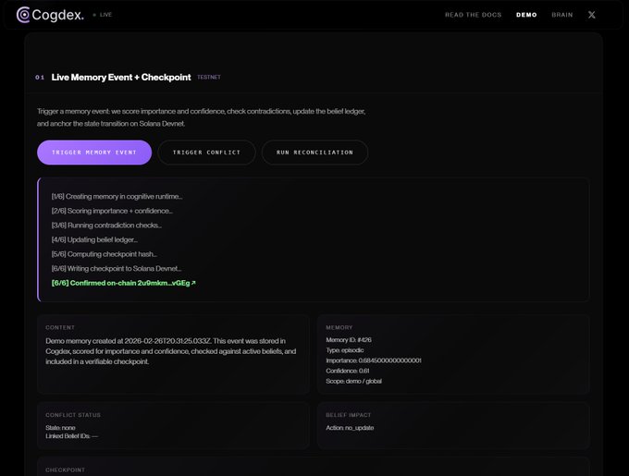
Task: Open Read The Docs in navigation
Action: pos(474,15)
